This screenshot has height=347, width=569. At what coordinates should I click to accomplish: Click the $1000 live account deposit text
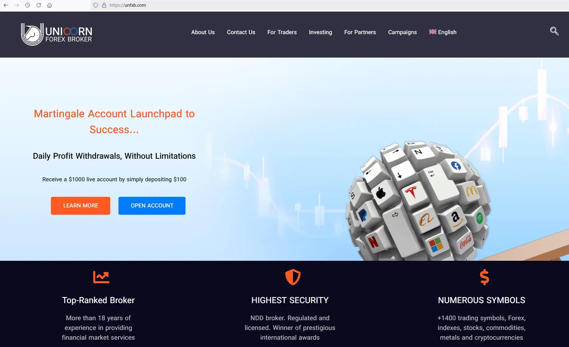click(114, 179)
